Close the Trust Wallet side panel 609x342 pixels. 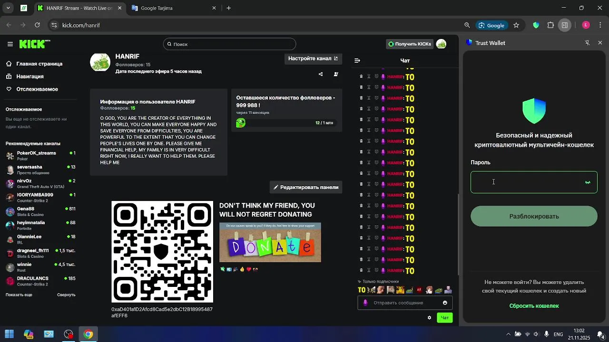(600, 43)
